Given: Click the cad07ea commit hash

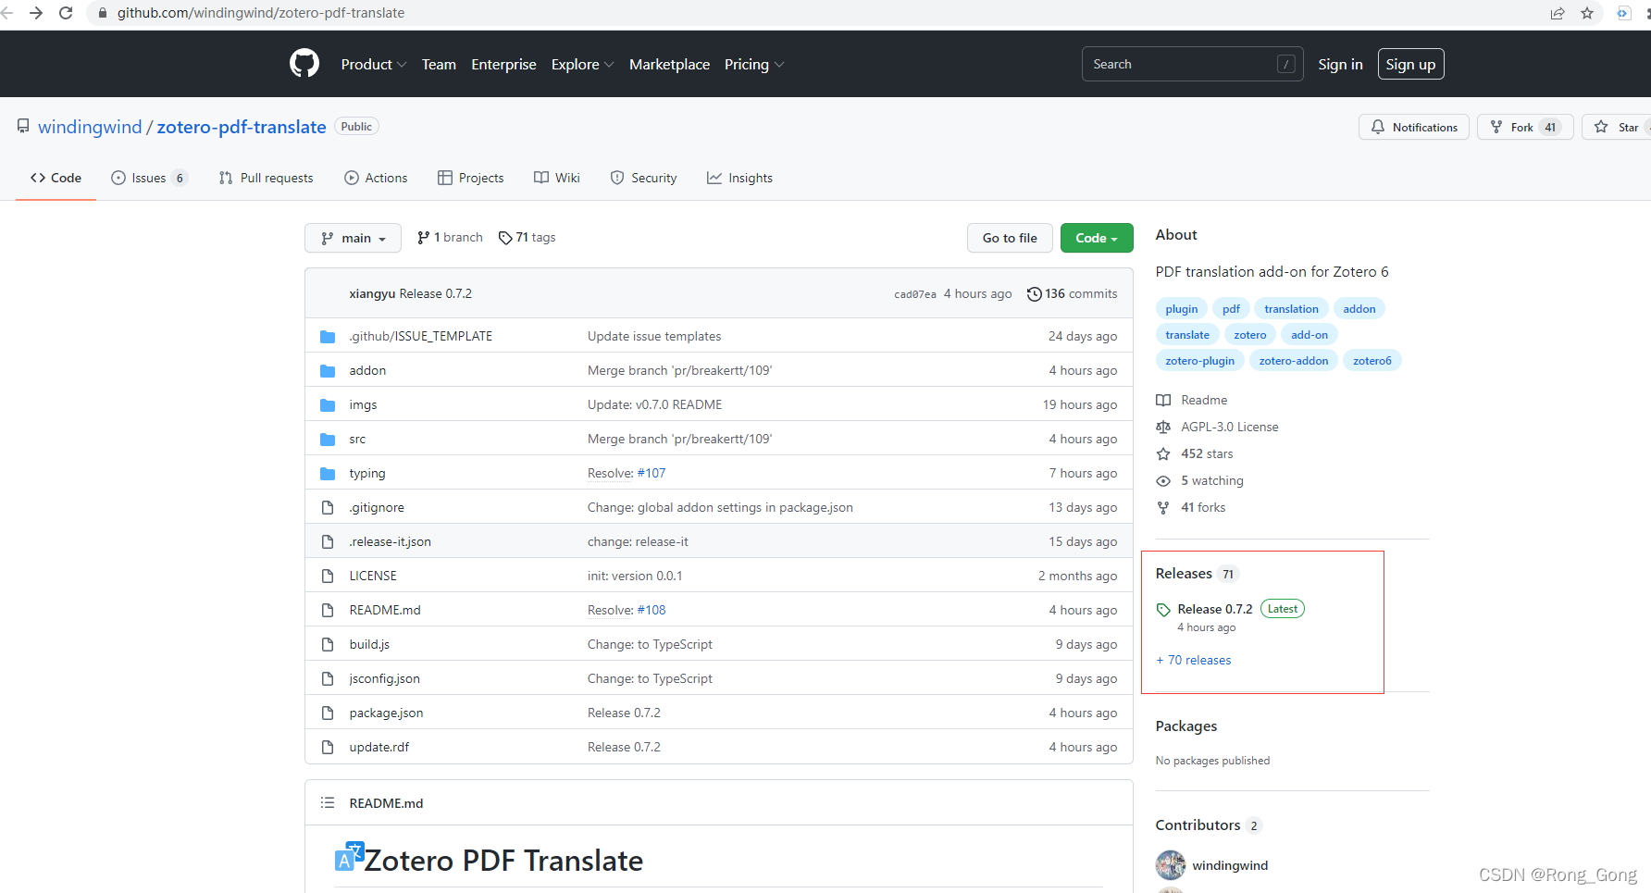Looking at the screenshot, I should 915,294.
